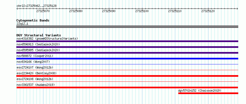Click the thin red esv2724107 line
Screen dimensions: 246x104
click(x=127, y=70)
